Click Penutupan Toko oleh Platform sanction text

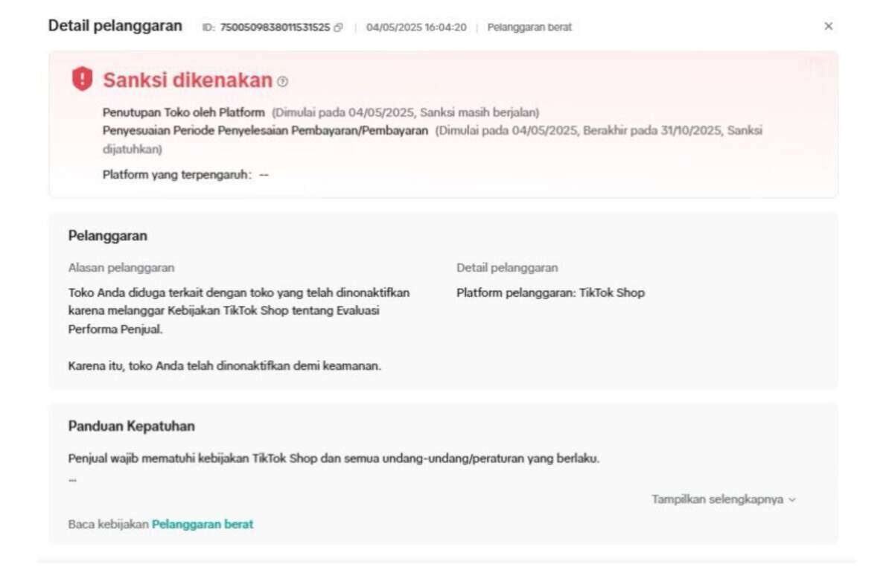[184, 112]
